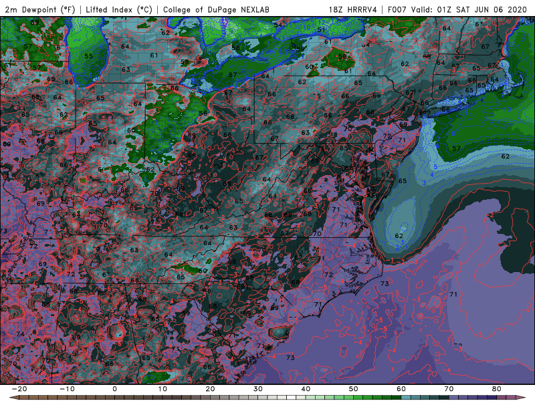Click the 0 label on the color scale
Image resolution: width=535 pixels, height=401 pixels.
pos(114,389)
